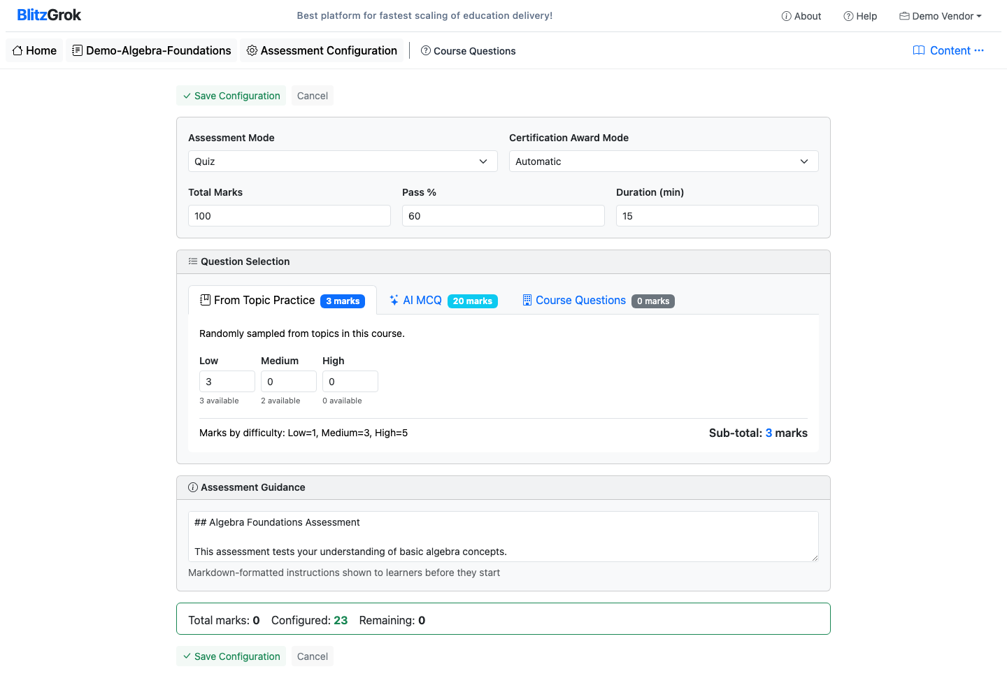This screenshot has width=1007, height=683.
Task: Open the Assessment Mode dropdown
Action: pos(343,161)
